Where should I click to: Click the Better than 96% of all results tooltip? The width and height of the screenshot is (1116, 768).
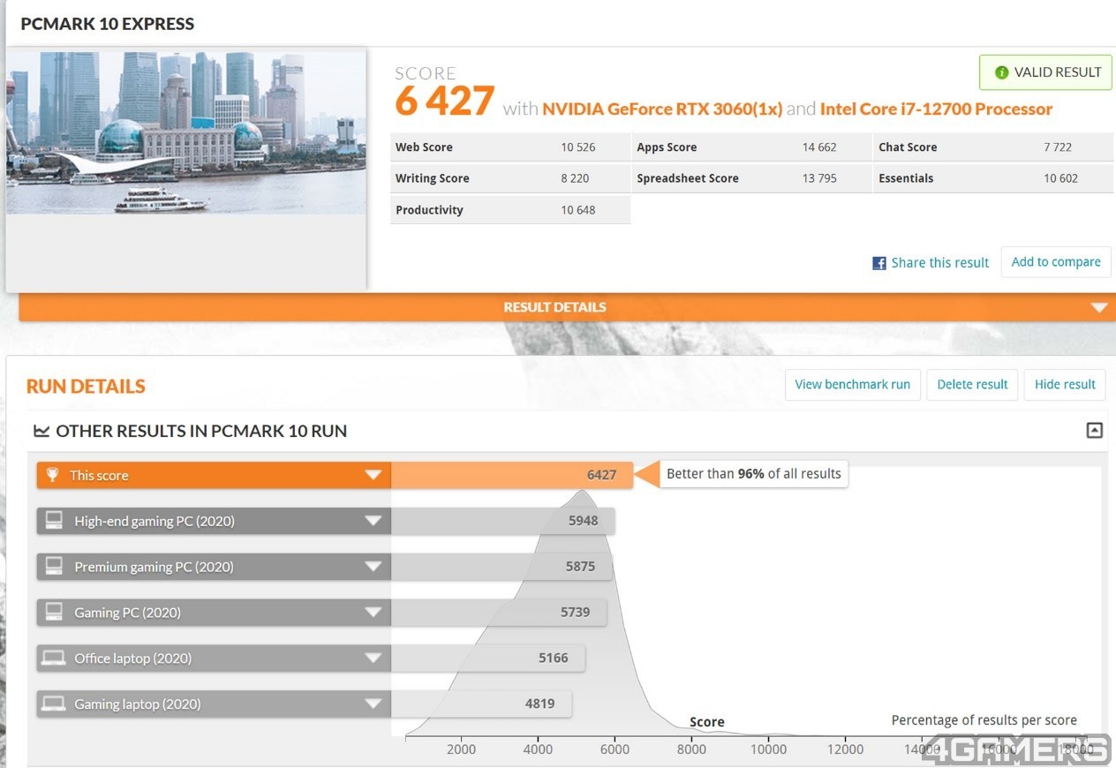(753, 474)
